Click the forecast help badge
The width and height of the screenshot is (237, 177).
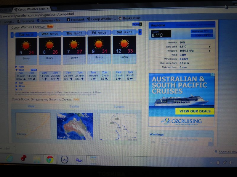point(50,27)
